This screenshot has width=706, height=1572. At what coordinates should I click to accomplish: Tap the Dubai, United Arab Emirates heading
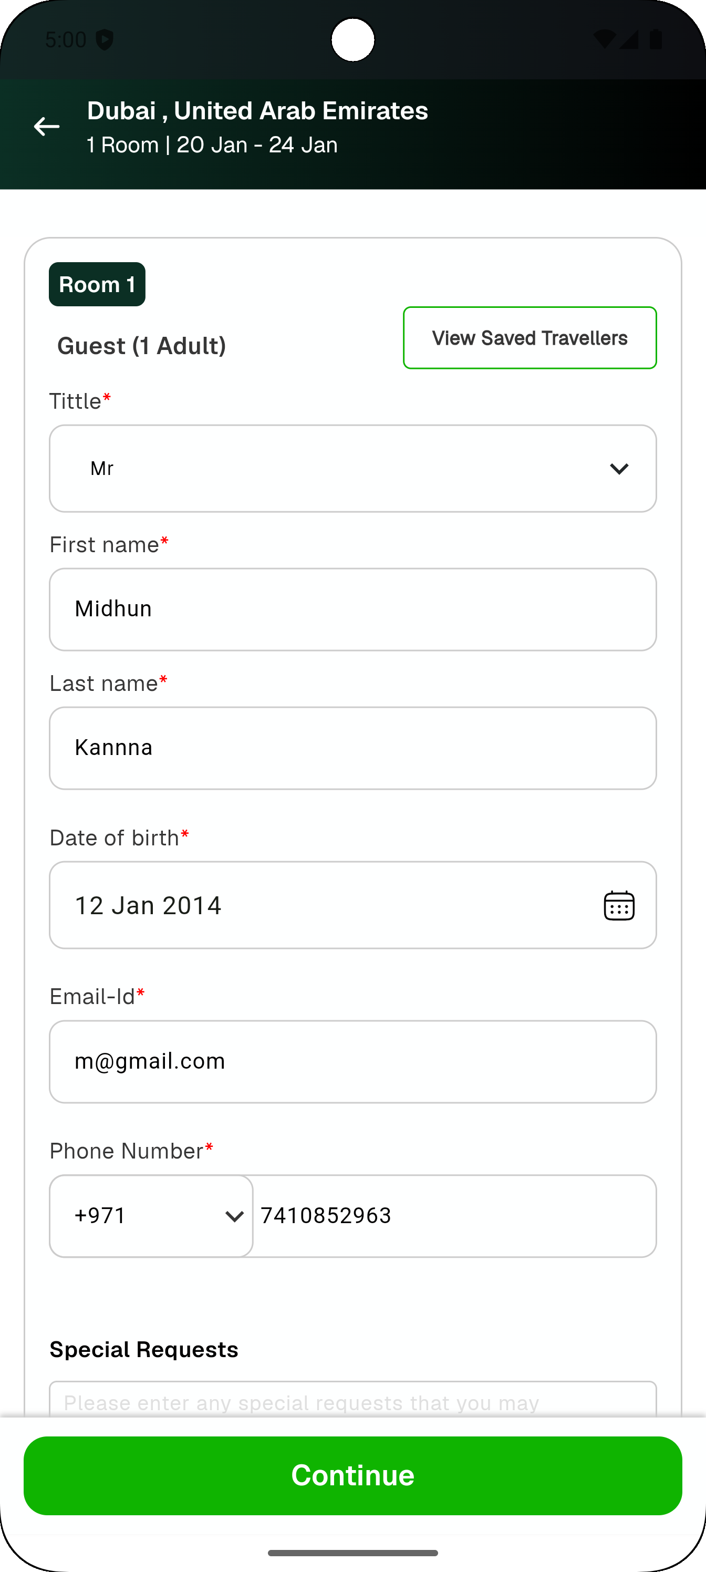tap(257, 111)
